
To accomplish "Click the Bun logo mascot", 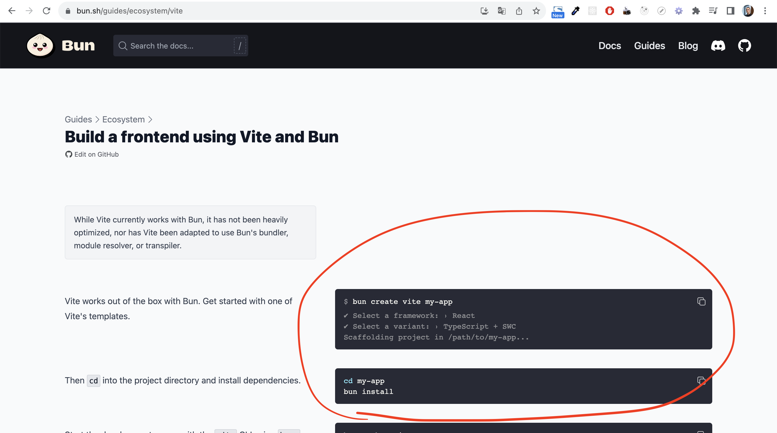I will pos(40,45).
